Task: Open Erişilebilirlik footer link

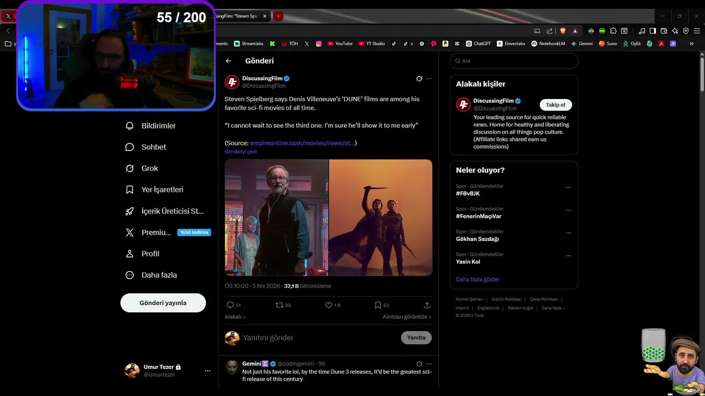Action: coord(489,308)
